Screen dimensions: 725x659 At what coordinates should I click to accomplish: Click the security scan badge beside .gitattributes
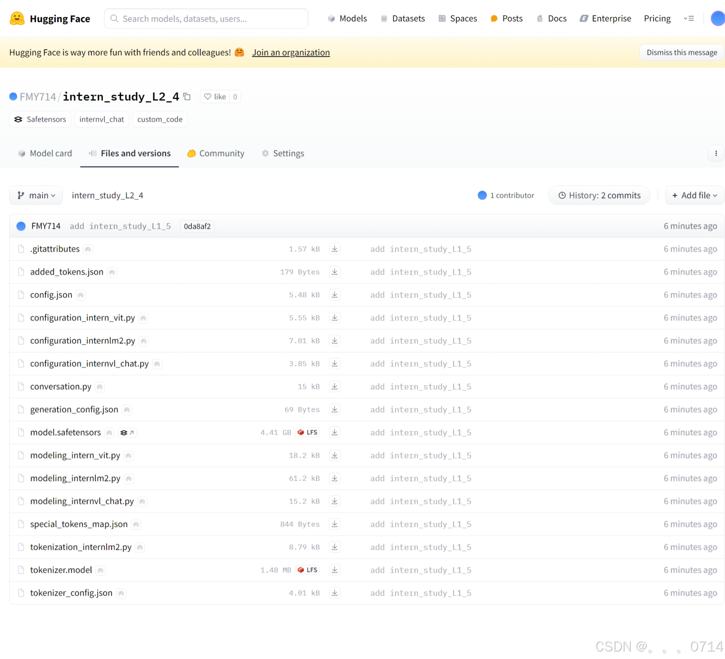[88, 250]
